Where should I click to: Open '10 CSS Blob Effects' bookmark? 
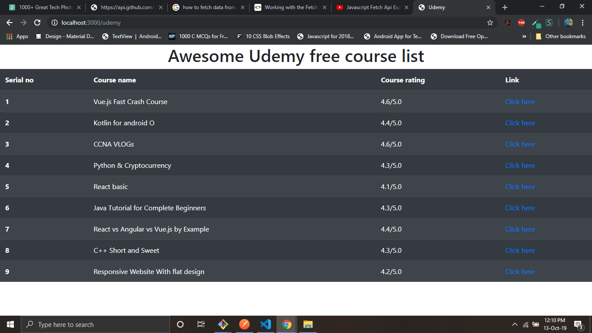tap(263, 36)
